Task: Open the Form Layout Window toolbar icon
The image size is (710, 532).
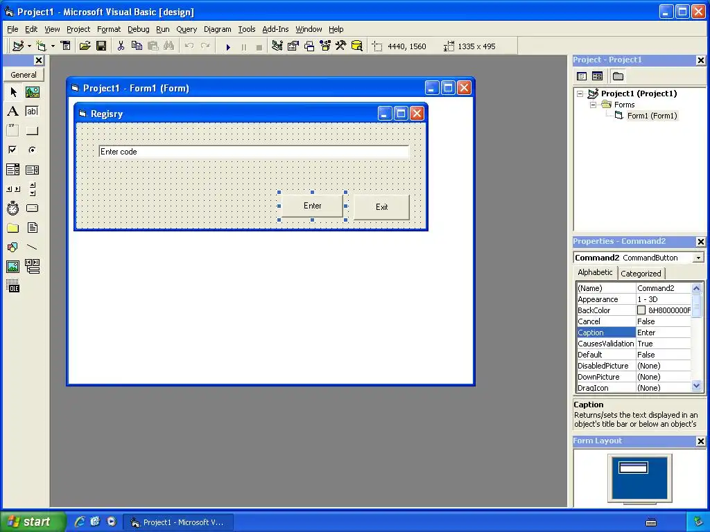Action: coord(309,46)
